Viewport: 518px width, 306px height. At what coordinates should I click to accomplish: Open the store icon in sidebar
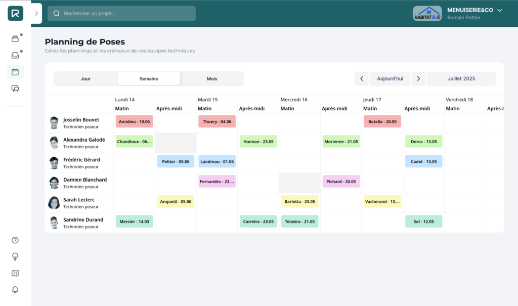point(15,38)
